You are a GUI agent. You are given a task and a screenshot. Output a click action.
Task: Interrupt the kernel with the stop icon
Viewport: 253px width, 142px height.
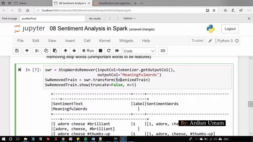(x=100, y=51)
